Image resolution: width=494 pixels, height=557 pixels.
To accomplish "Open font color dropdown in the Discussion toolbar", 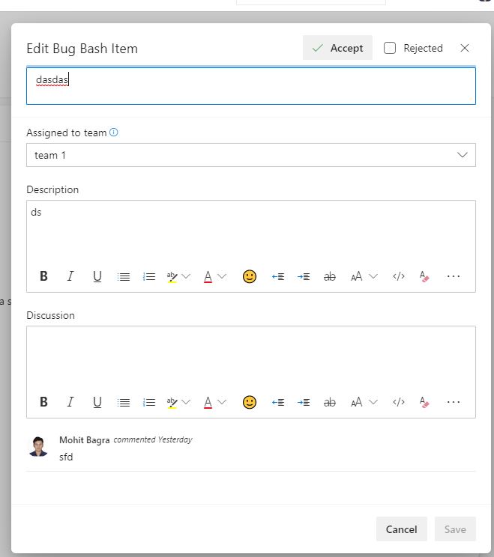I will (x=222, y=402).
